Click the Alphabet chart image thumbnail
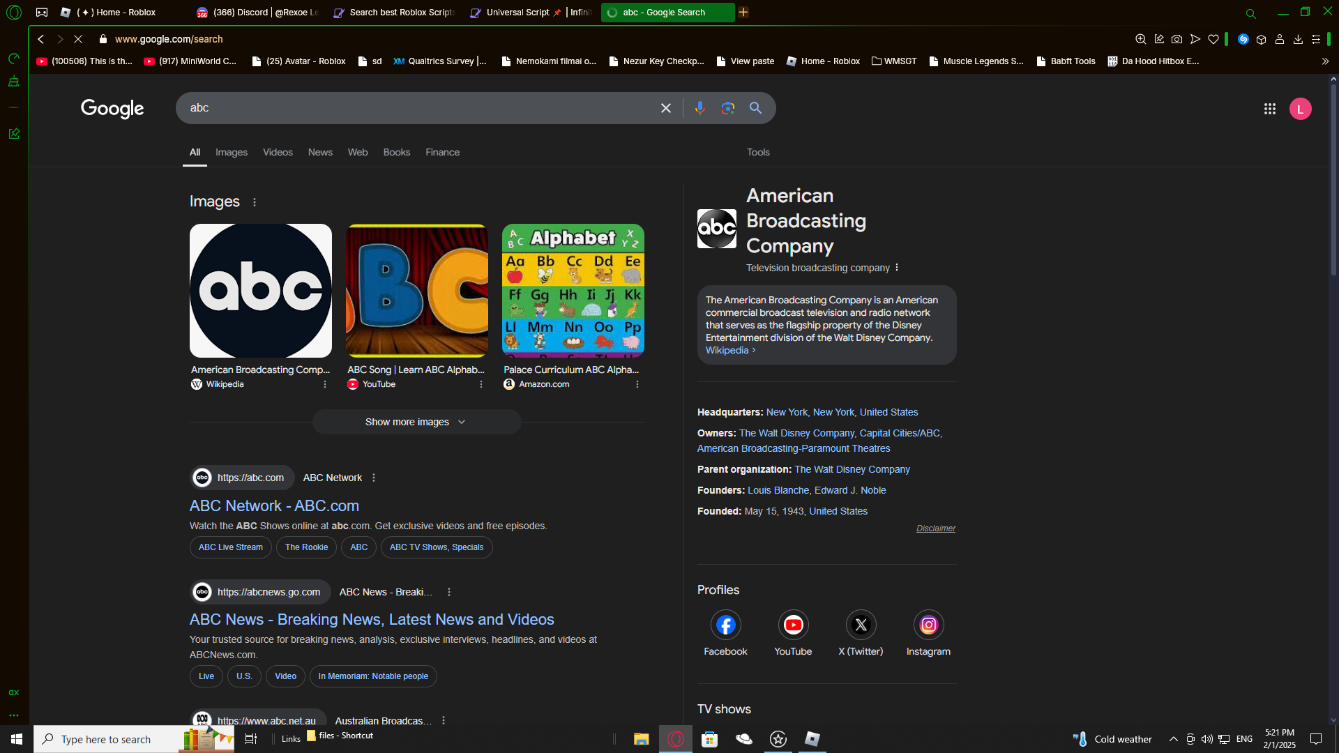 tap(573, 290)
